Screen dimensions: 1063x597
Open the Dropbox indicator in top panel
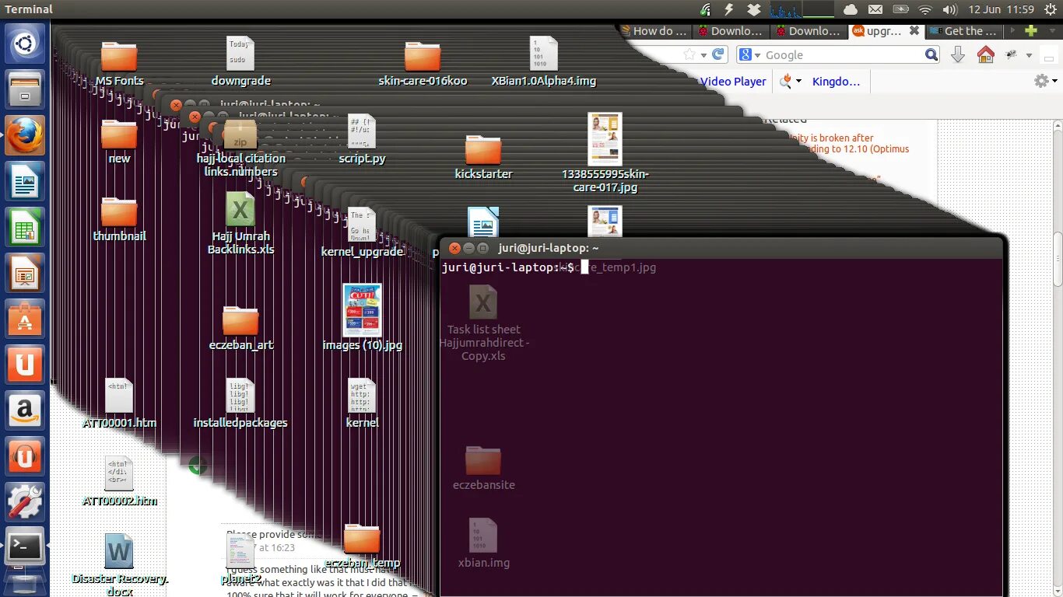[753, 9]
